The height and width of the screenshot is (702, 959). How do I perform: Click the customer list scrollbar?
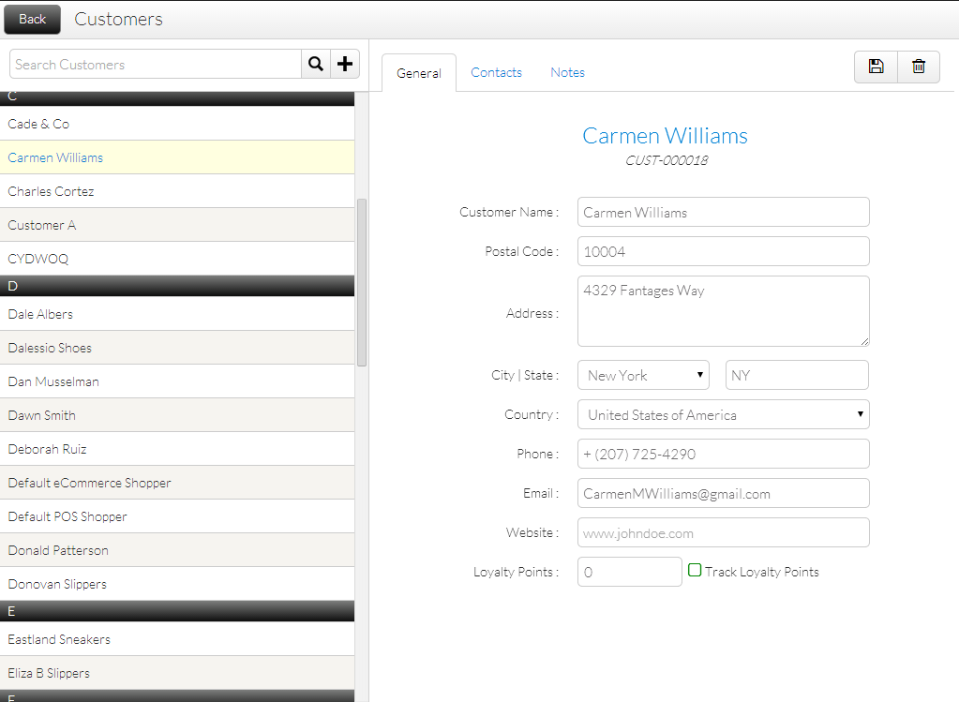click(362, 281)
